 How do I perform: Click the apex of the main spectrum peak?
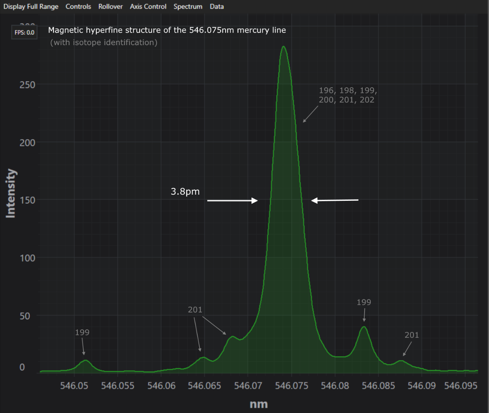(283, 47)
